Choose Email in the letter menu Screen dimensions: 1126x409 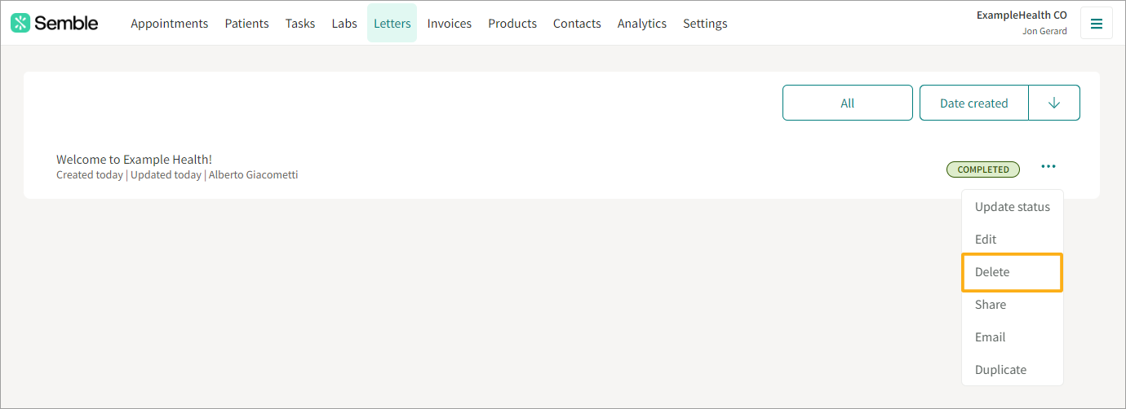tap(1013, 337)
